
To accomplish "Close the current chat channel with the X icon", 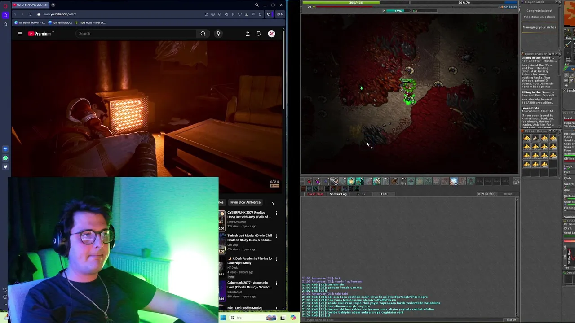I will click(x=479, y=194).
